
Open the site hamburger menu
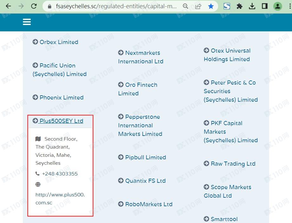pyautogui.click(x=27, y=22)
